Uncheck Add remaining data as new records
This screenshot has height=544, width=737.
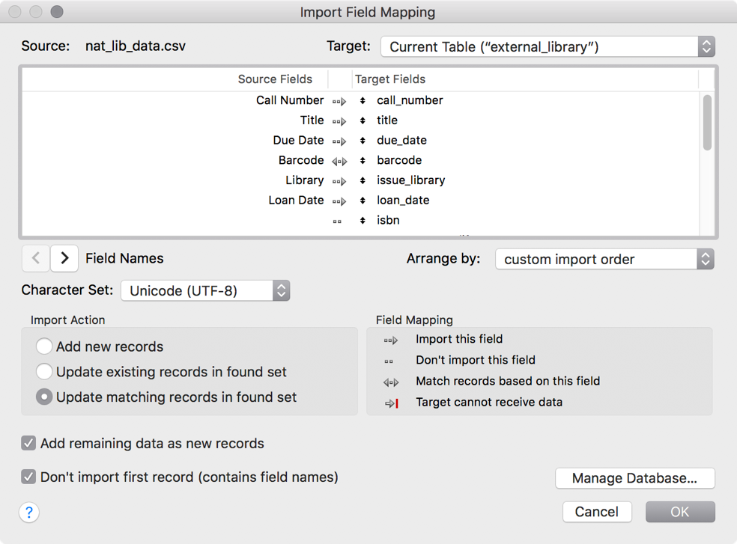pos(28,443)
